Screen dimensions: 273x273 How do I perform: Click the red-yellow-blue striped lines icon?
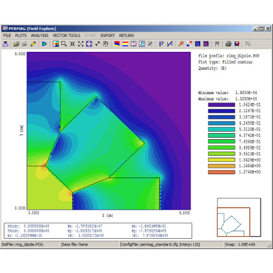pos(126,44)
